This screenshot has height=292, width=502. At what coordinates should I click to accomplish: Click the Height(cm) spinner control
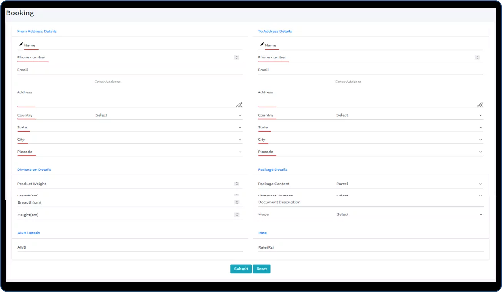237,215
